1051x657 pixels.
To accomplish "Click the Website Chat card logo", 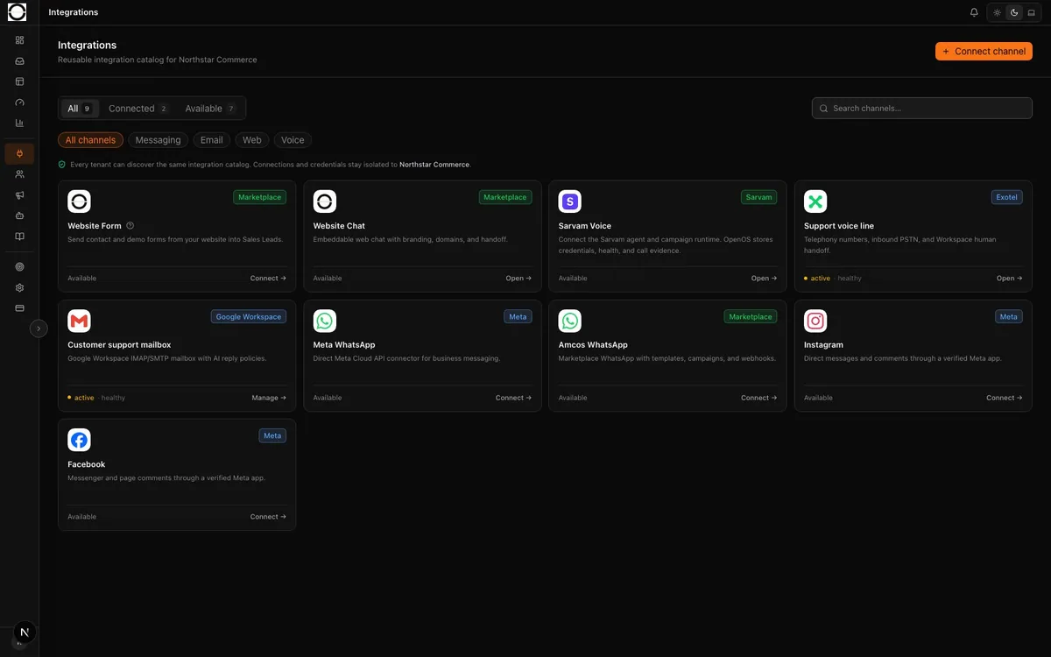I will (325, 201).
